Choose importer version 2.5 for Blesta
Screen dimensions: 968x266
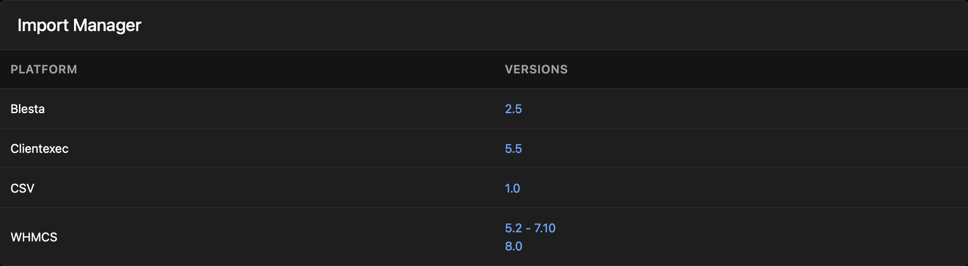click(x=513, y=109)
